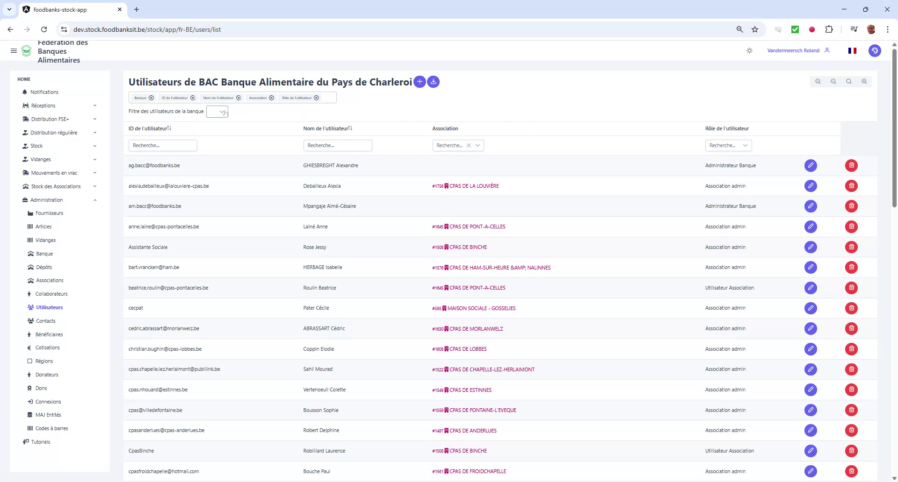Type in the Nom de l'utilisateur search field

pyautogui.click(x=337, y=145)
